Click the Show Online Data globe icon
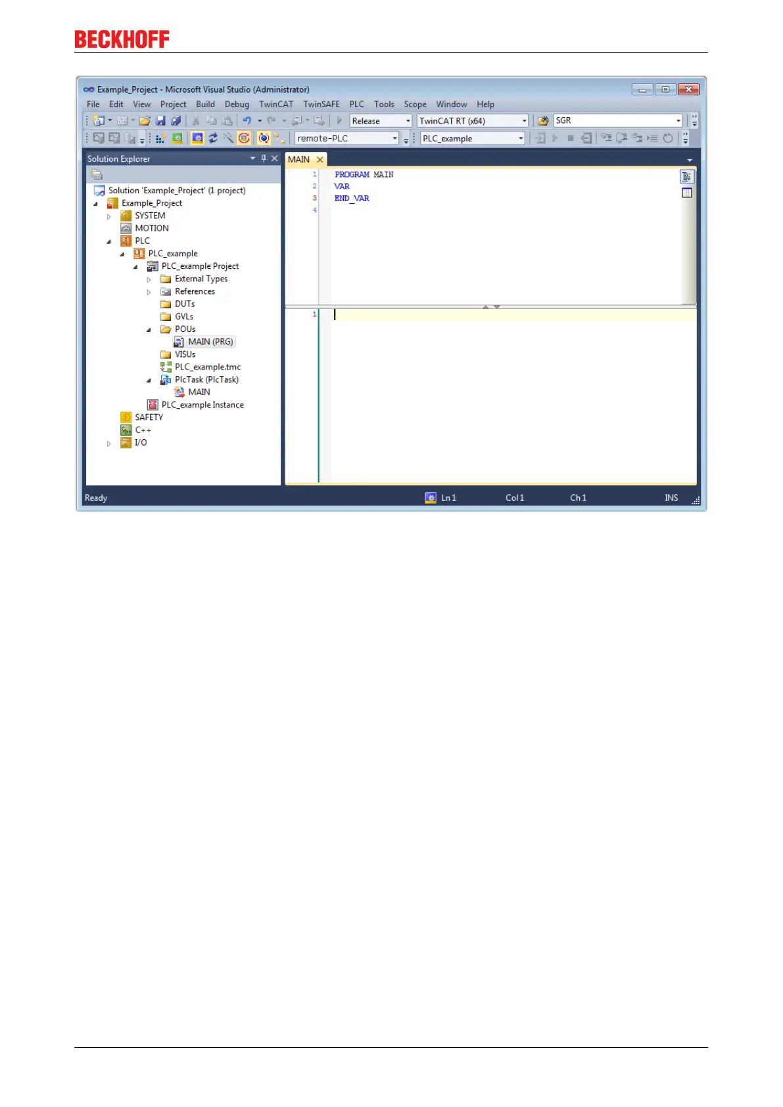 coord(264,138)
